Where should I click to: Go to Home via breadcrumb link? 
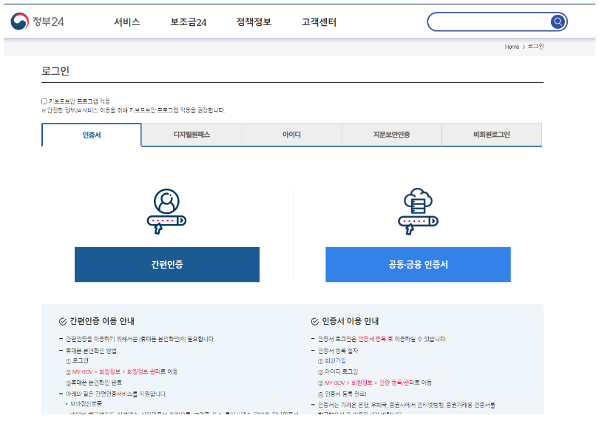click(512, 47)
